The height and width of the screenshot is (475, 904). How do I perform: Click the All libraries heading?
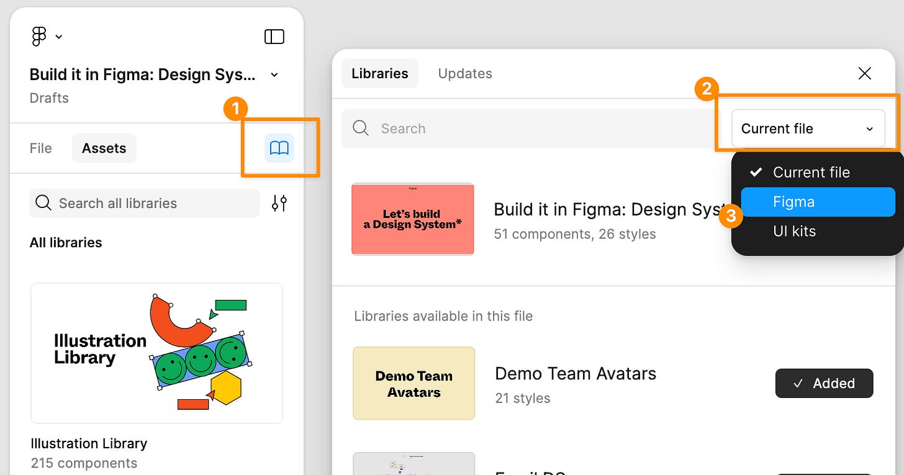(66, 242)
